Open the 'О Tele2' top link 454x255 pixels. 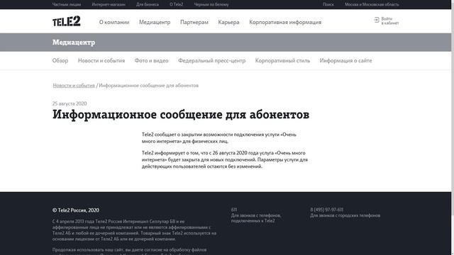coord(177,4)
